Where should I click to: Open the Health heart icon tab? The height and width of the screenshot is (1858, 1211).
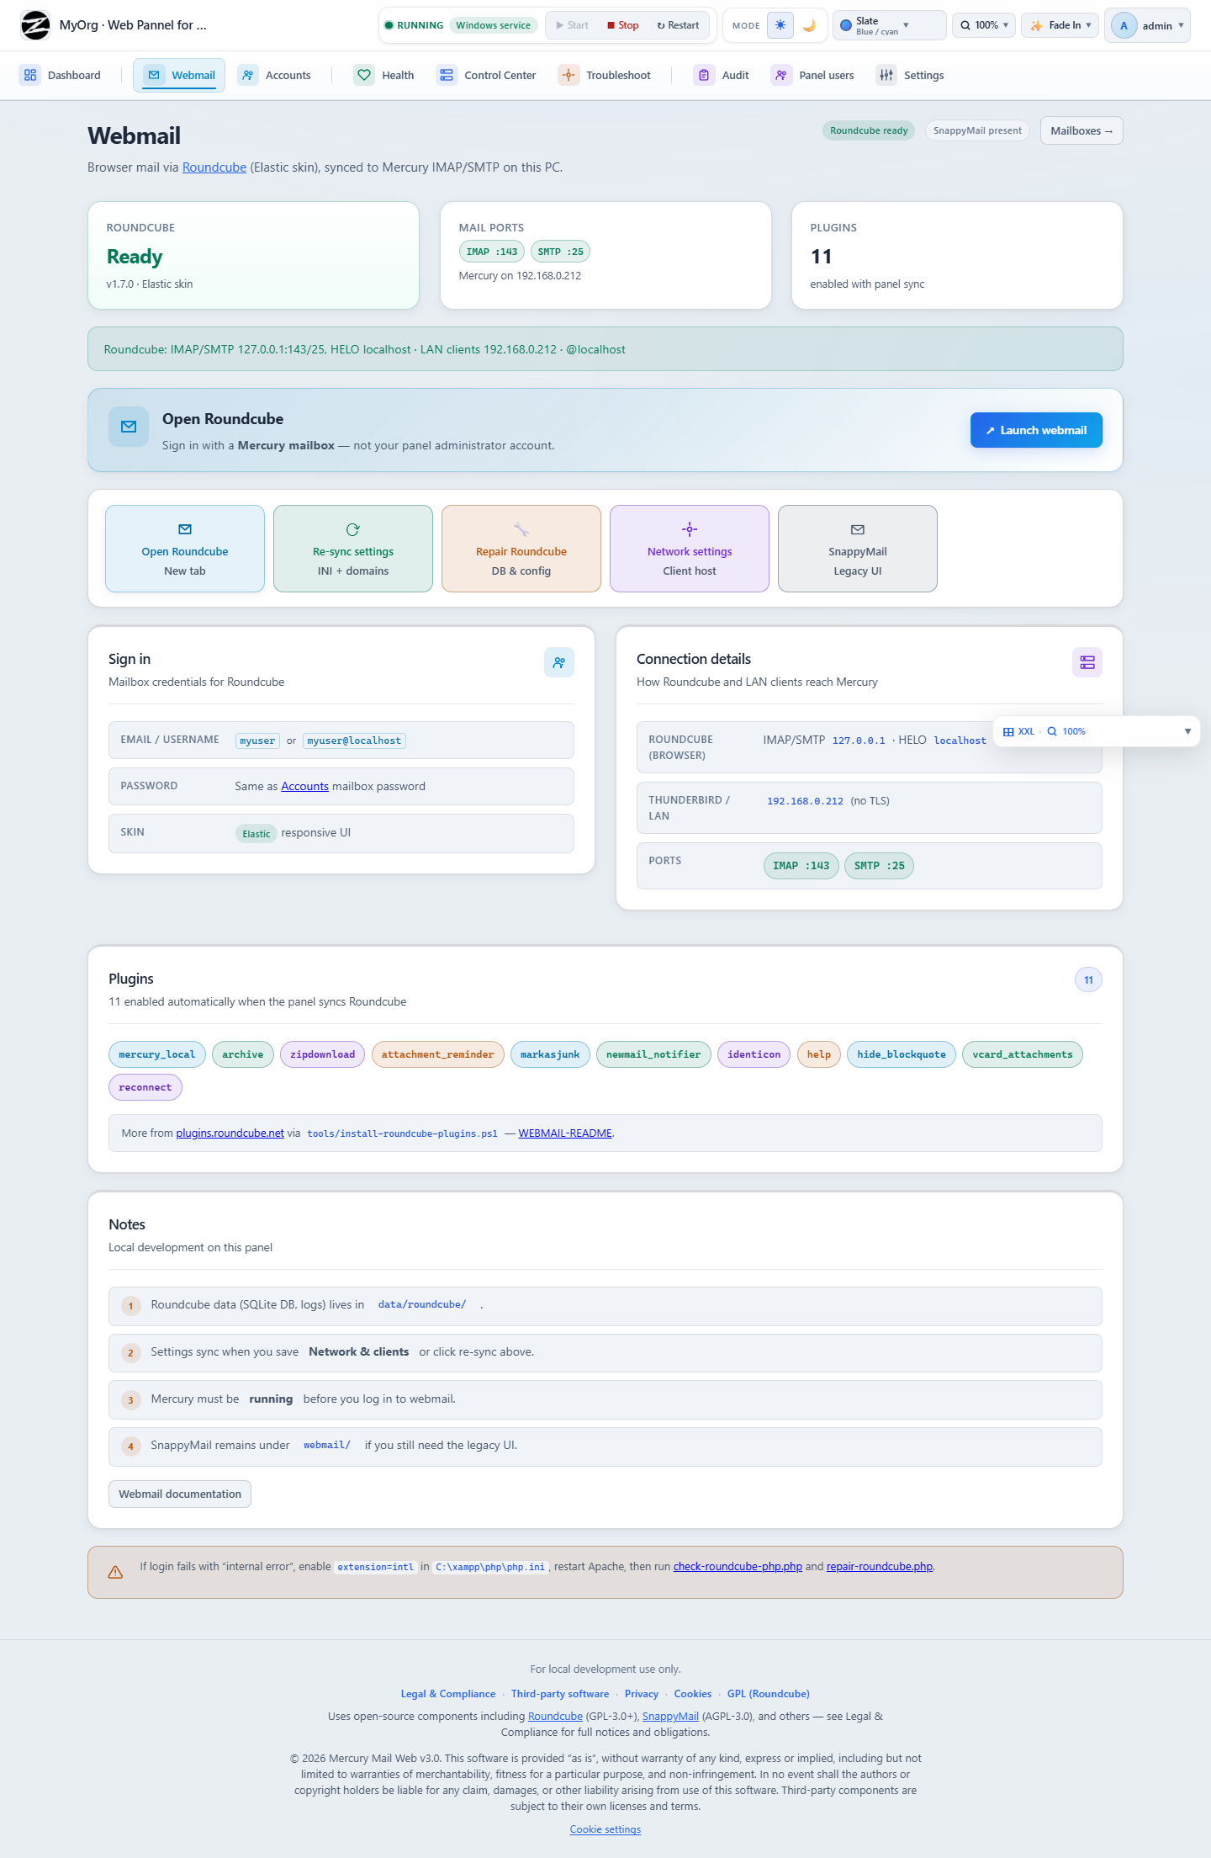click(364, 75)
